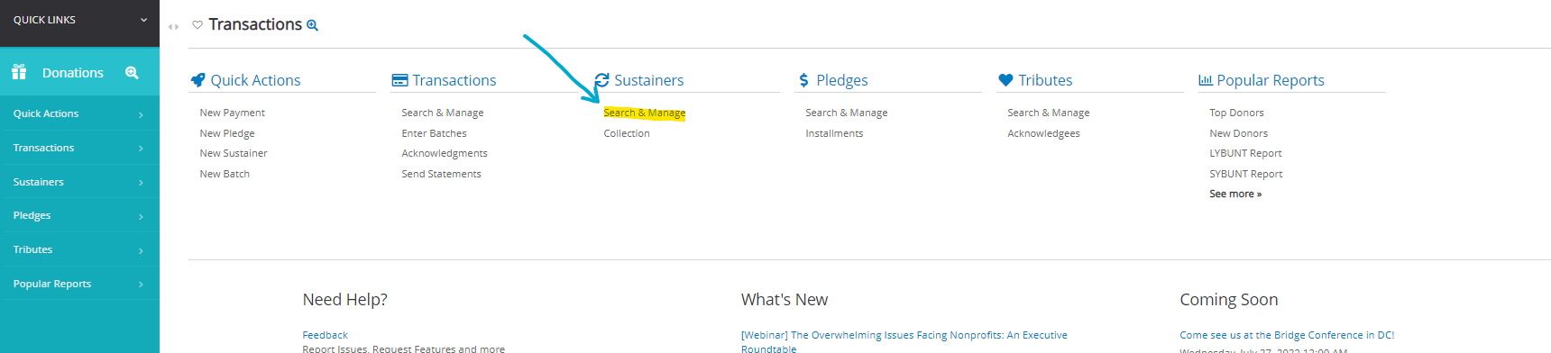Open Bridge Conference in DC link
The image size is (1551, 353).
click(1287, 335)
